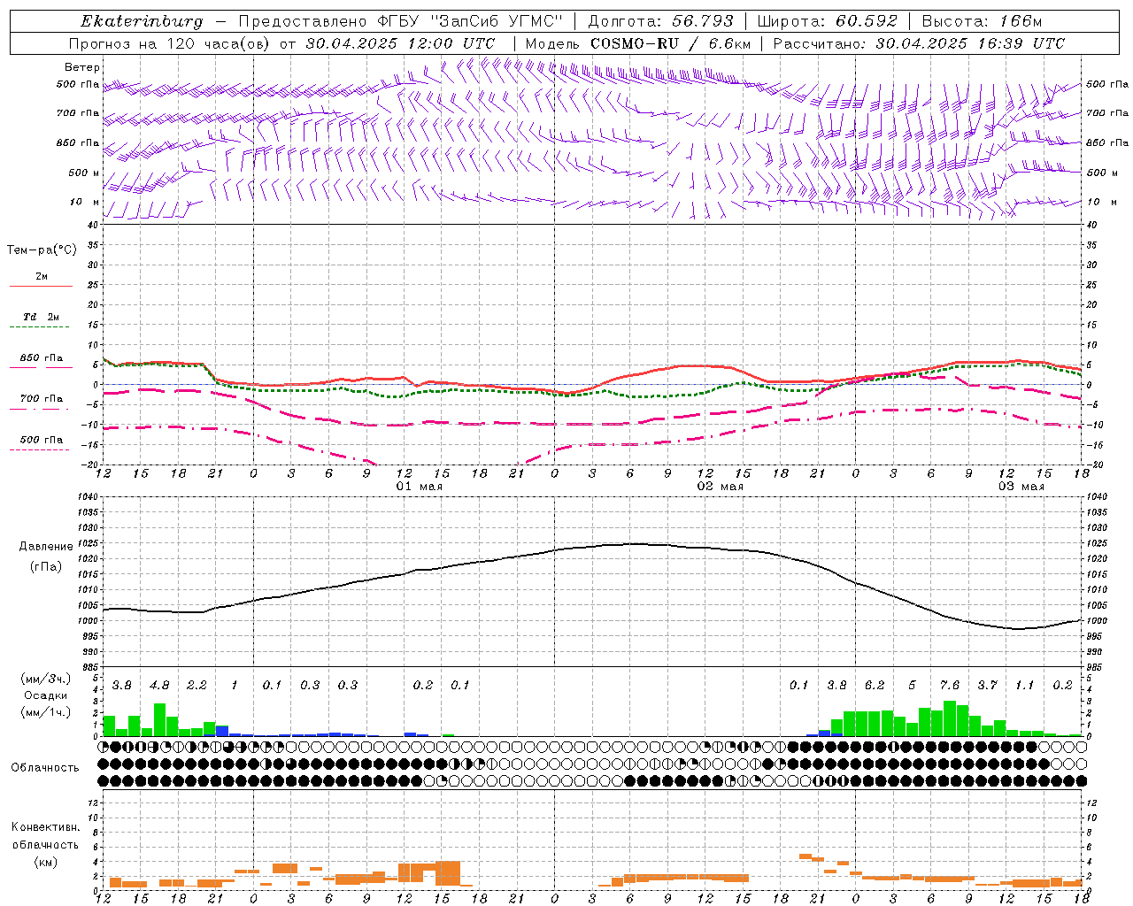Click the Давление panel label

[x=46, y=547]
